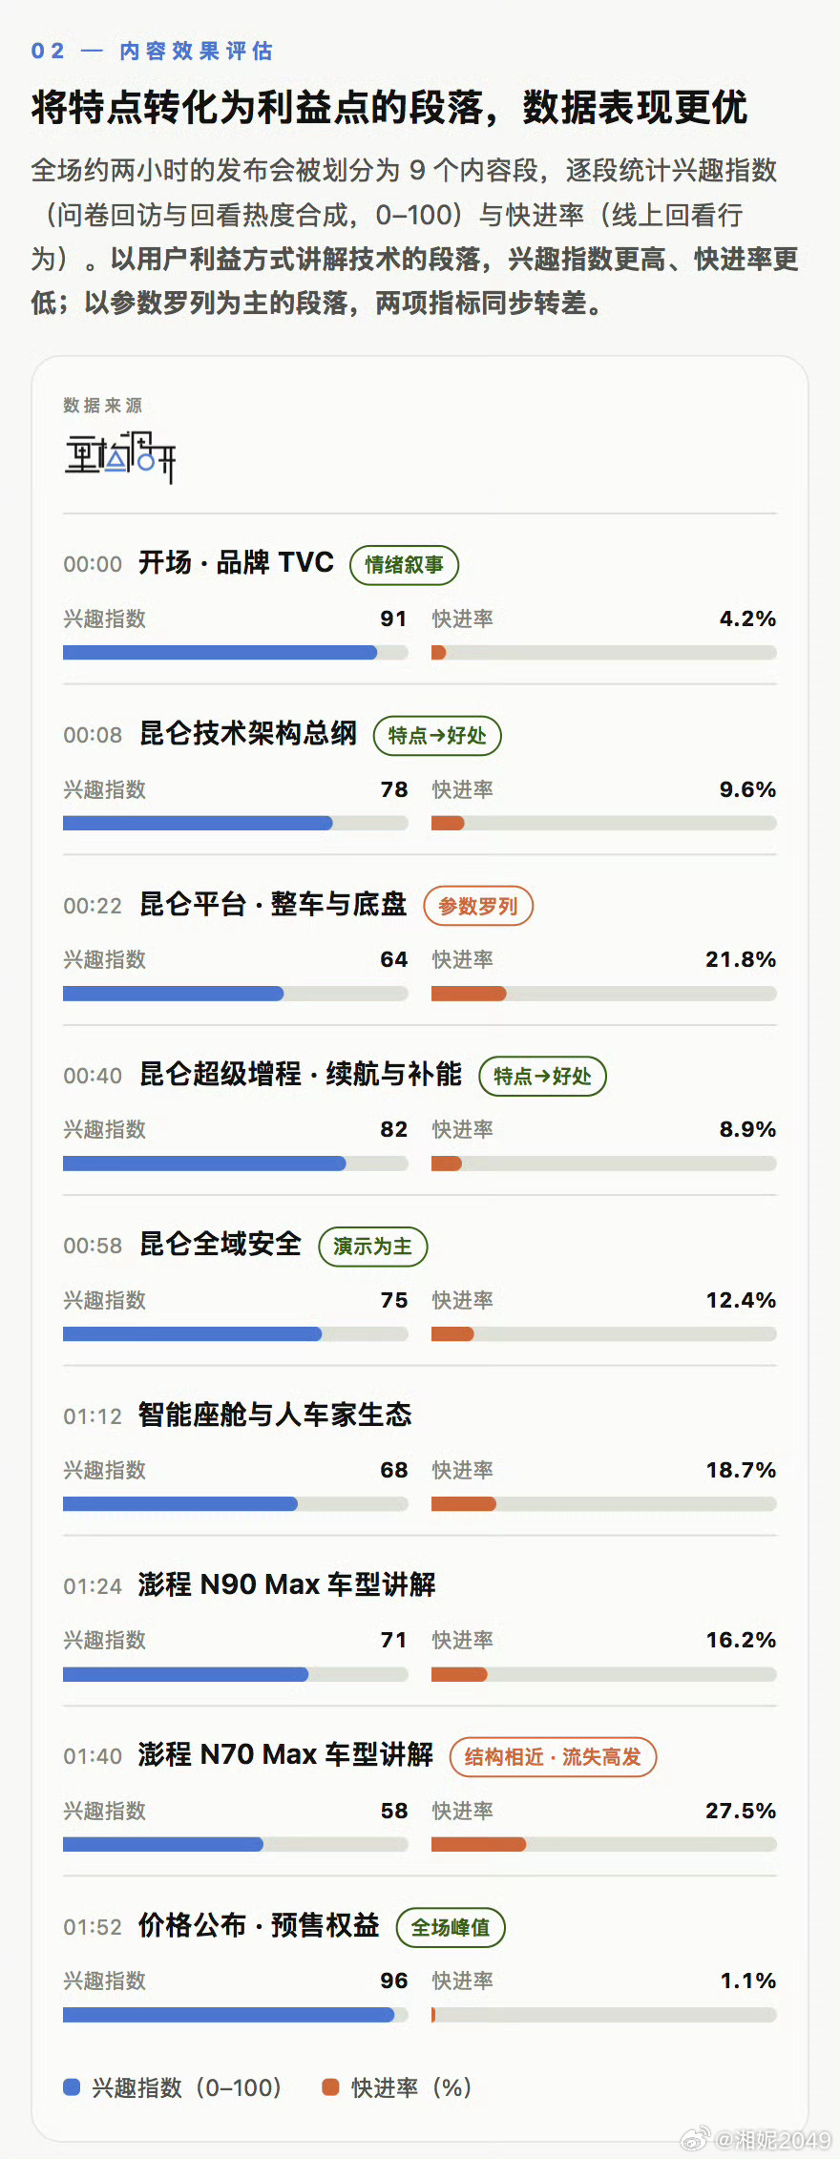Click the 结构相近 · 流失高发 tag
This screenshot has width=840, height=2159.
[x=553, y=1756]
